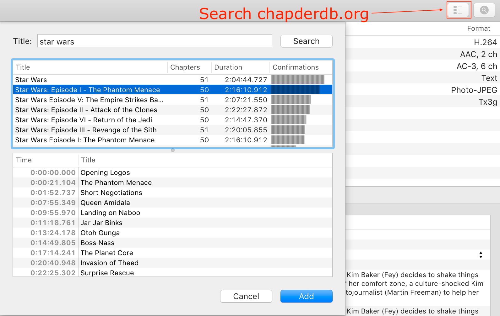
Task: Click the 0:20:40.948 time cell
Action: [x=53, y=263]
